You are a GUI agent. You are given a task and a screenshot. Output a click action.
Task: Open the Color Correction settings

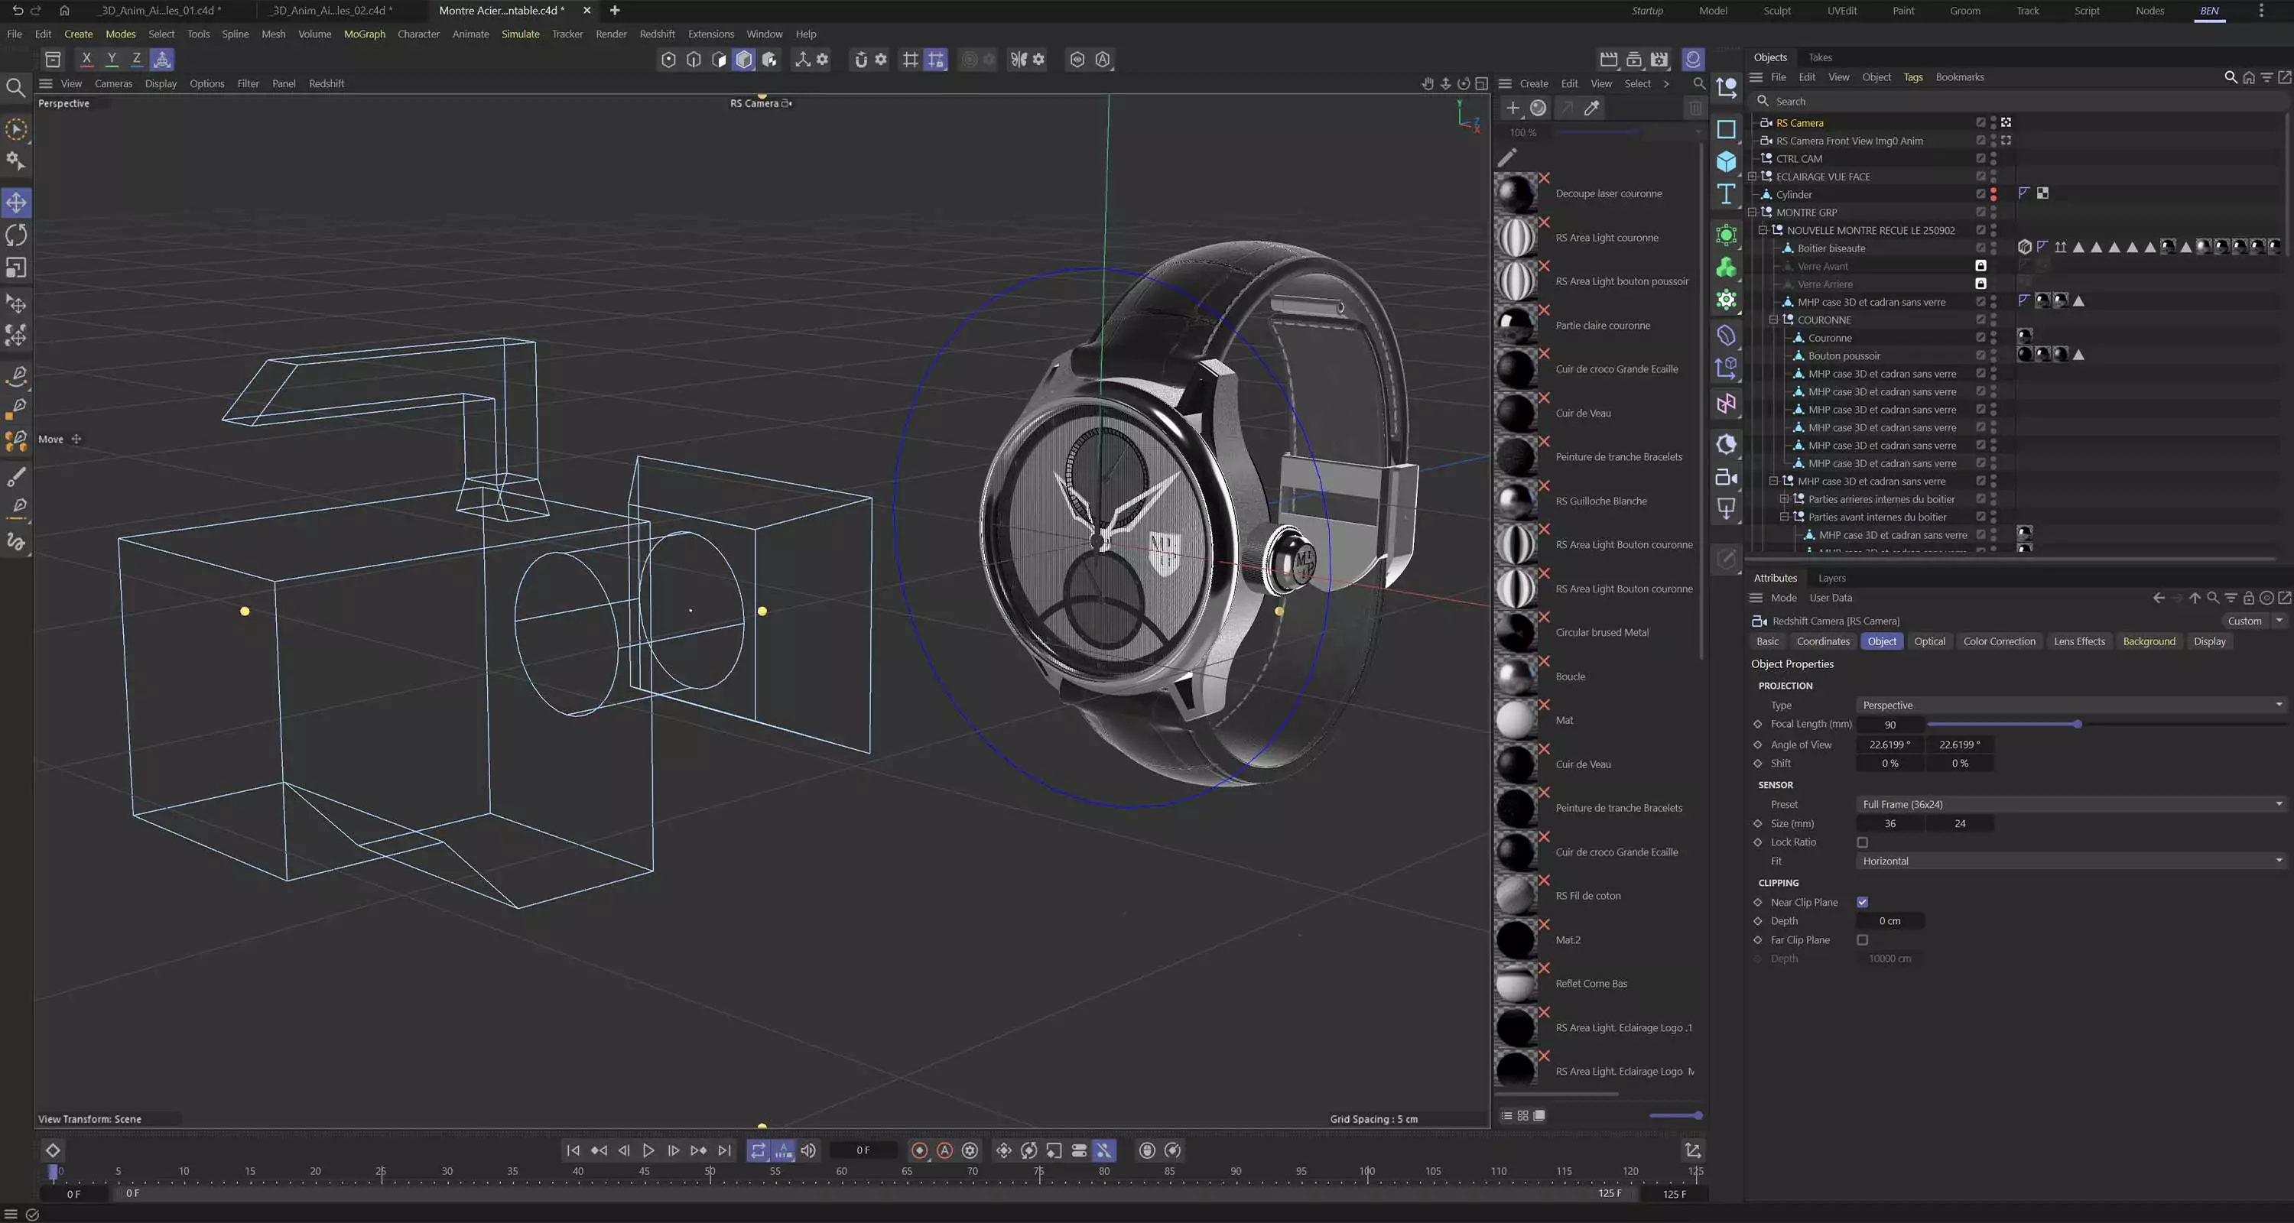tap(2000, 641)
